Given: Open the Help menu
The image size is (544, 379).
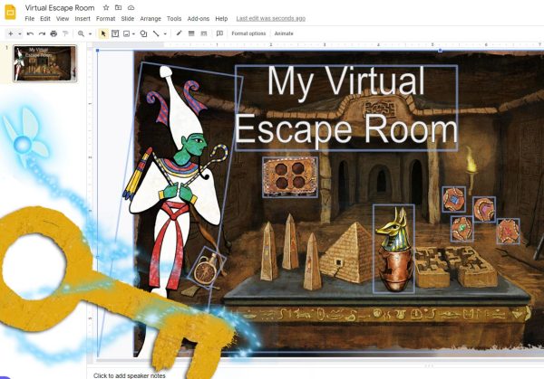Looking at the screenshot, I should [x=221, y=19].
